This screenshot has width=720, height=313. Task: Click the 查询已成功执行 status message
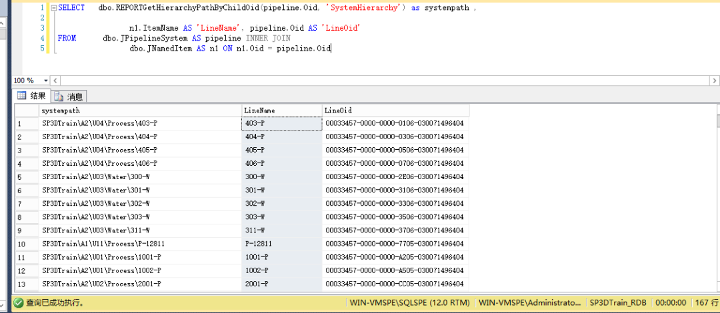(x=54, y=303)
